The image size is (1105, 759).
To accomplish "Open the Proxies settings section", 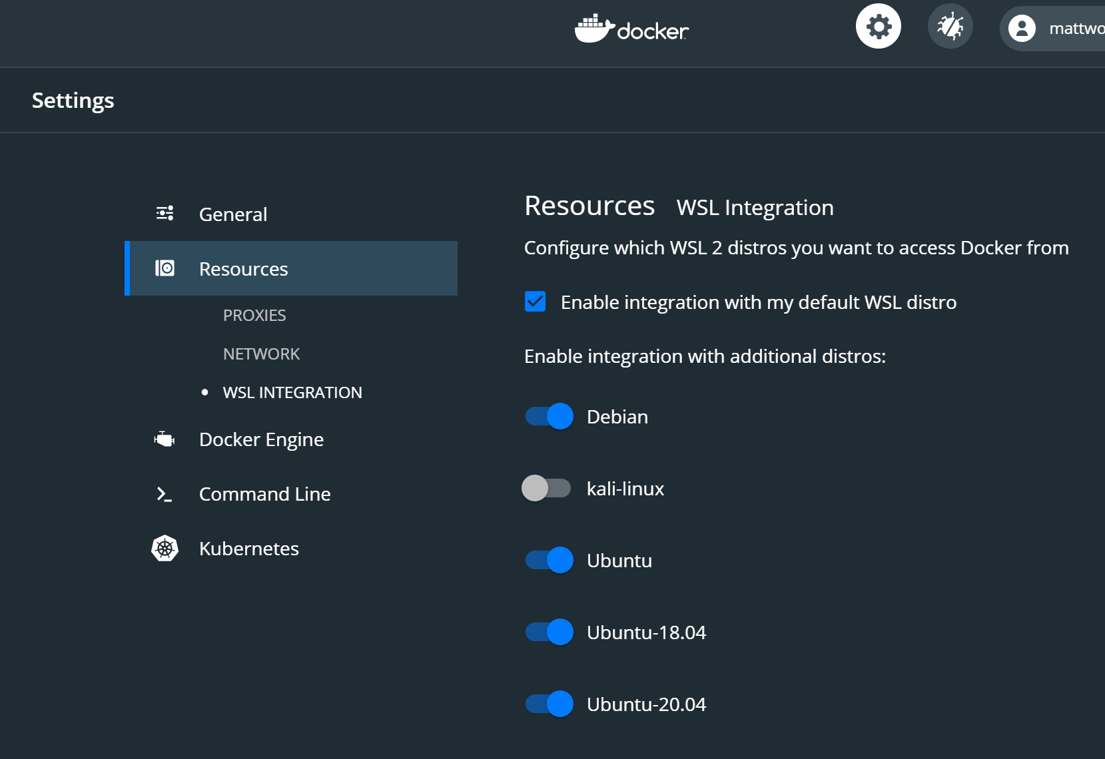I will (x=254, y=315).
